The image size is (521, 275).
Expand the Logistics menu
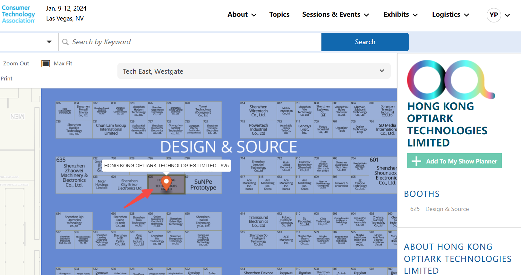pyautogui.click(x=450, y=14)
